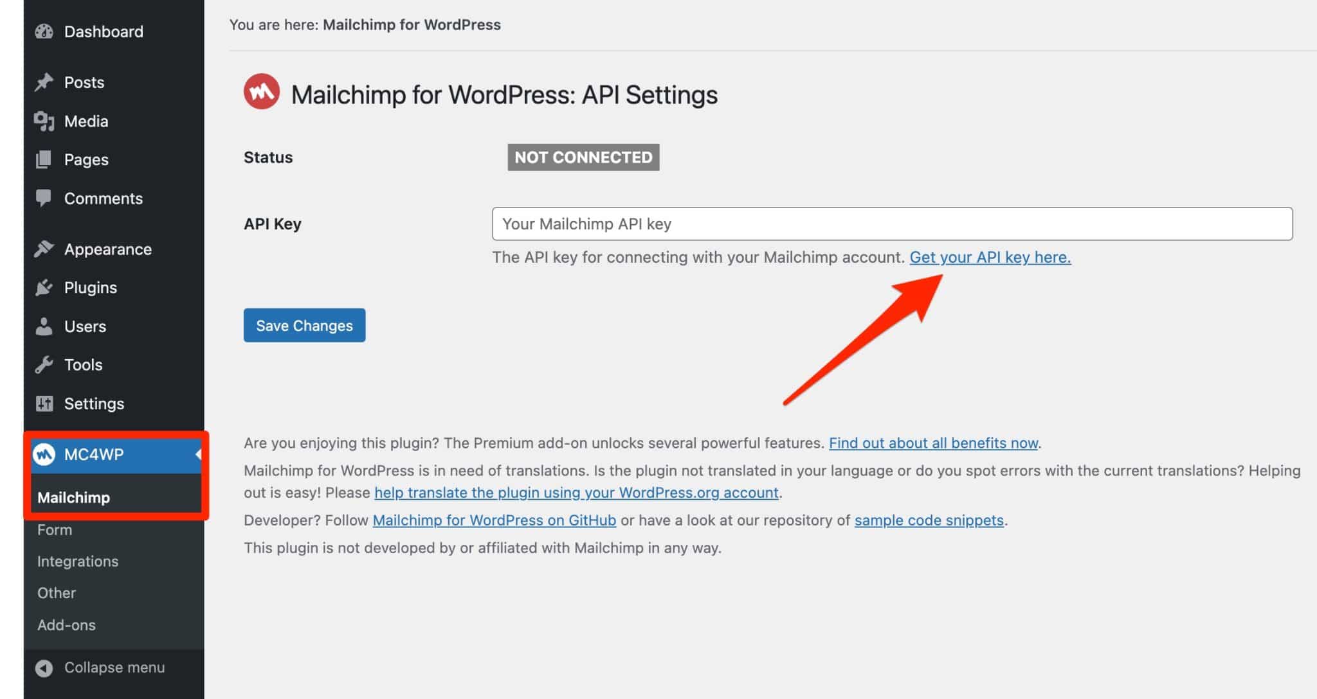Open the Other submenu item
The image size is (1317, 699).
point(57,593)
